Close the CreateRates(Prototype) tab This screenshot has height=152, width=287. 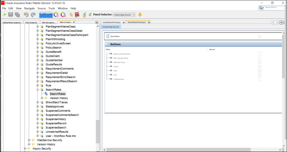124,22
